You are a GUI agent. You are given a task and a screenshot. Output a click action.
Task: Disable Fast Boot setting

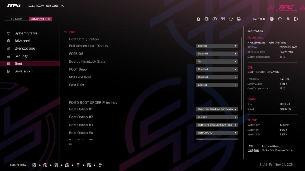point(217,85)
